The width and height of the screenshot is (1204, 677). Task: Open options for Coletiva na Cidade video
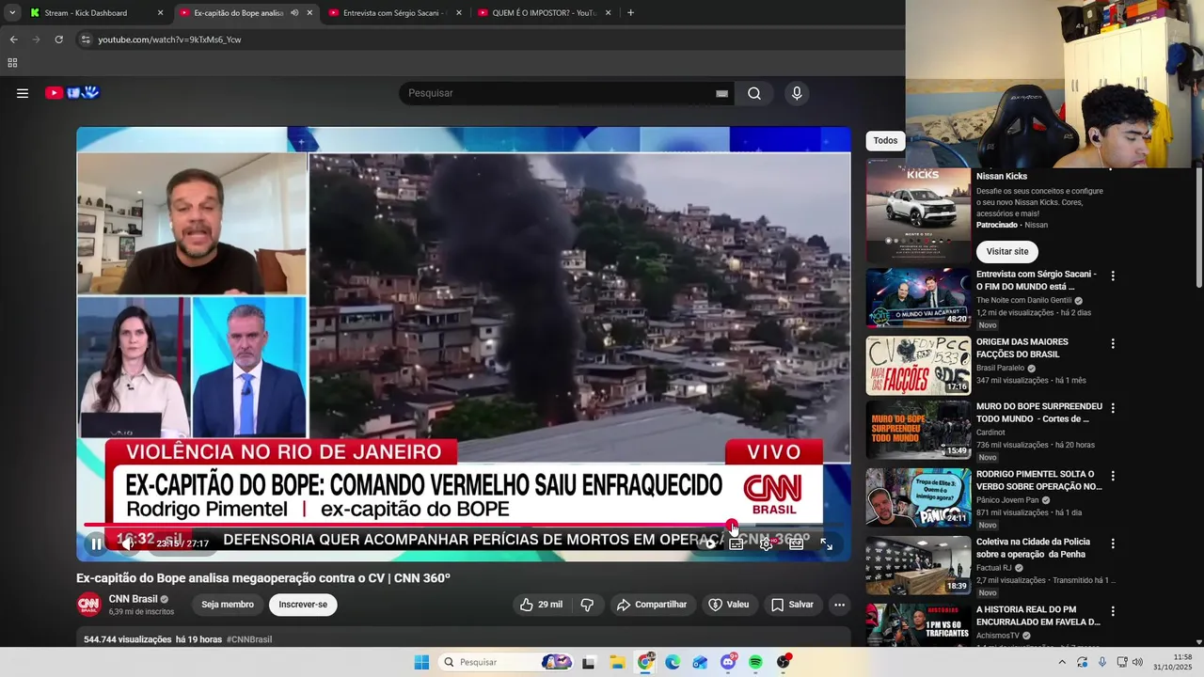(x=1113, y=543)
